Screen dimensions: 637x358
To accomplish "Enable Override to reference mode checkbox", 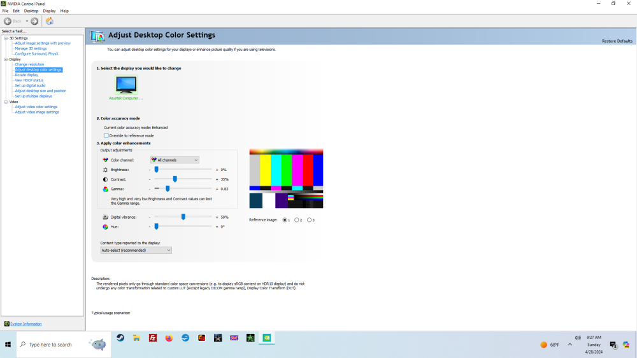I will click(x=106, y=135).
